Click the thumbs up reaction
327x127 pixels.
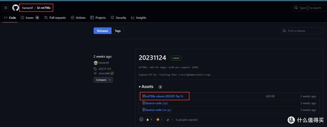150,119
